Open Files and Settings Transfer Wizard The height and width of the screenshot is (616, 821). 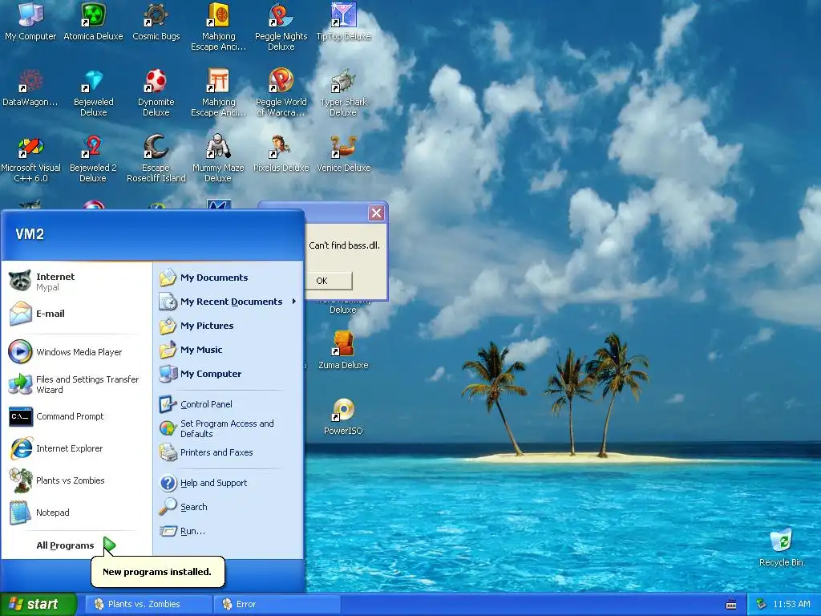(77, 384)
